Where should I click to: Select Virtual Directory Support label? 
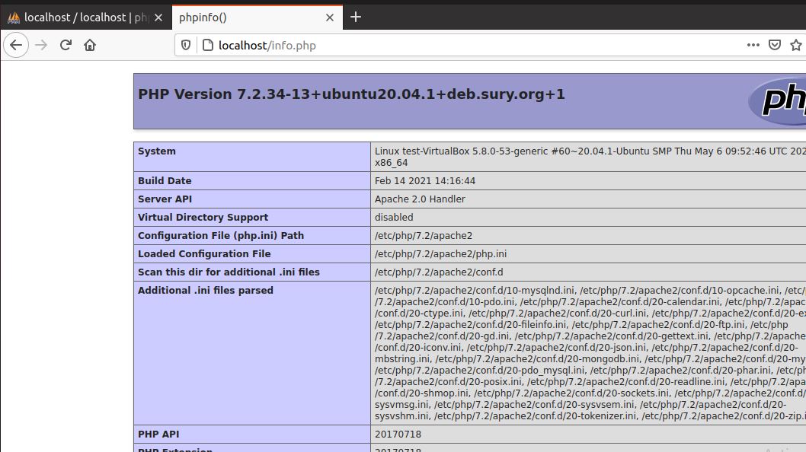pyautogui.click(x=203, y=218)
